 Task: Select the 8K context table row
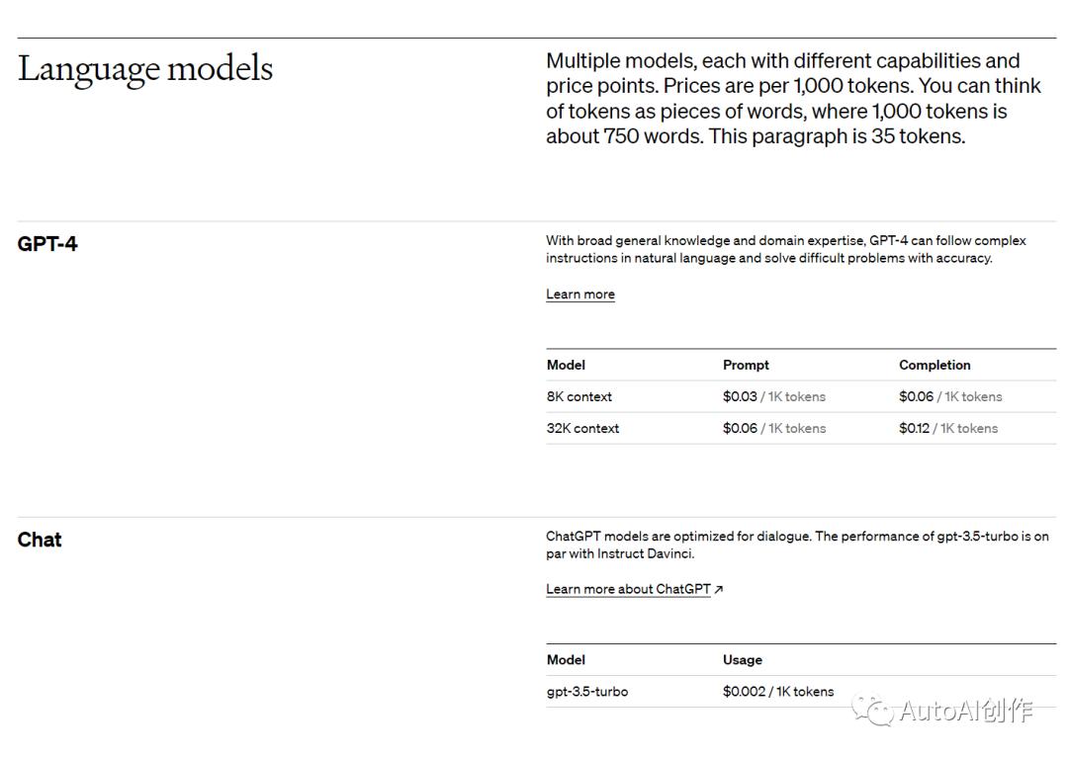[801, 396]
